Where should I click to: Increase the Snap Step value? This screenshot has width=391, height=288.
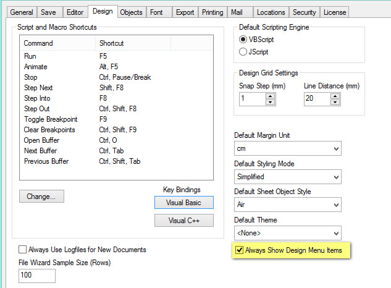(x=271, y=96)
